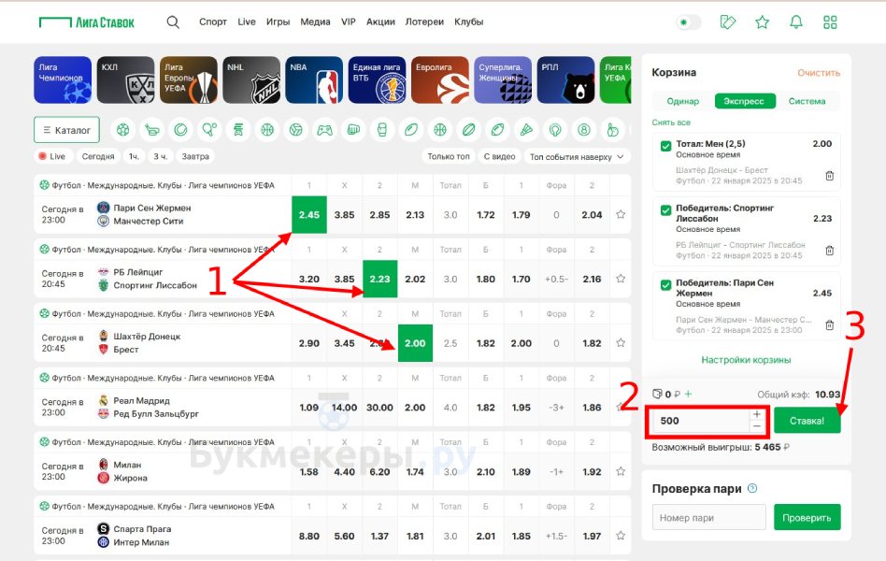Open the Спорт menu item
Screen dimensions: 886x561
(213, 22)
